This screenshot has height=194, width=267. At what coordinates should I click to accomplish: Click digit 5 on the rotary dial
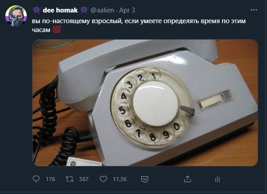[x=122, y=110]
